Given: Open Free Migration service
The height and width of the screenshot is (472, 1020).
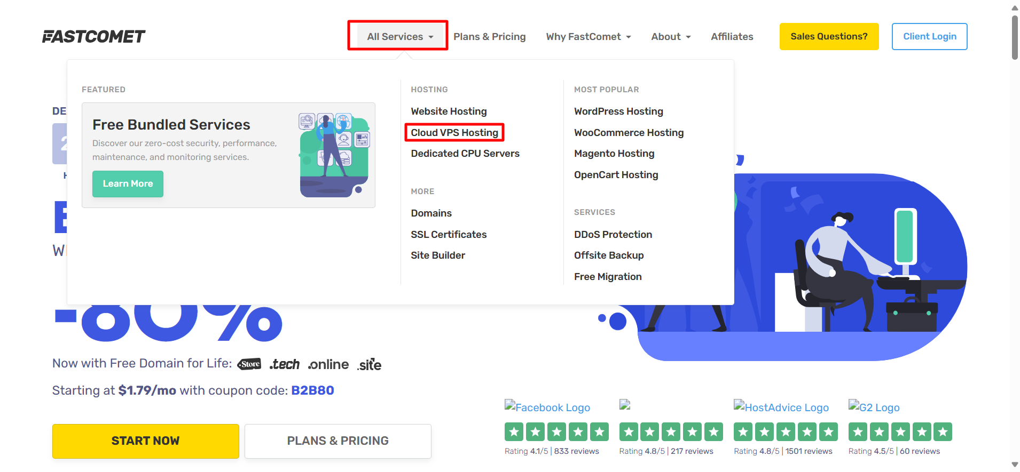Looking at the screenshot, I should pyautogui.click(x=608, y=276).
